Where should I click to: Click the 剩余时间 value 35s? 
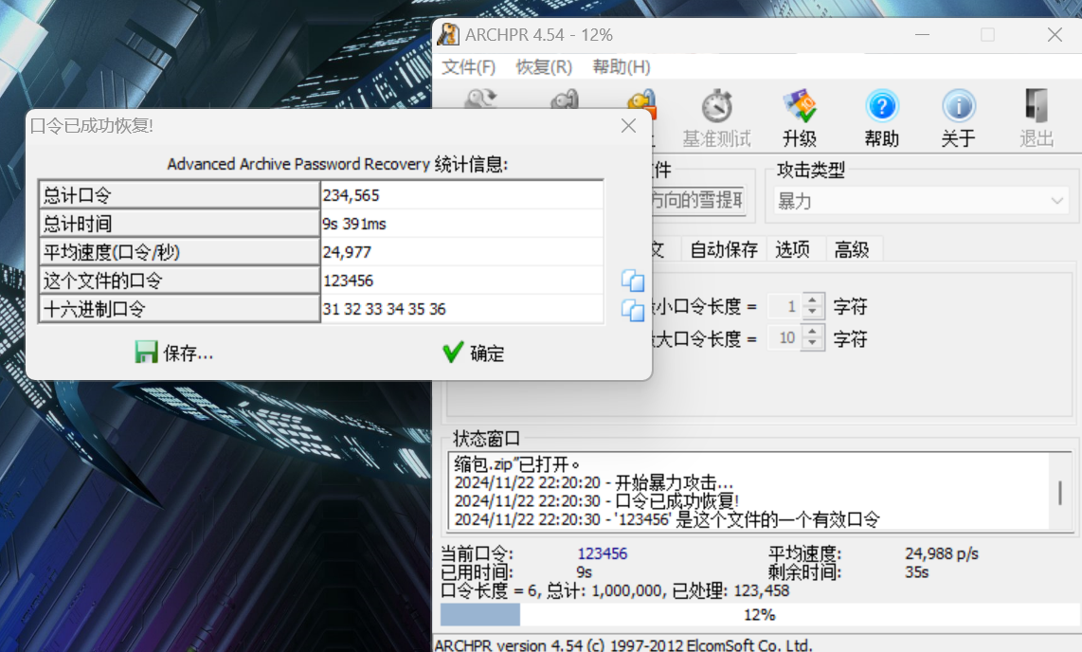tap(917, 572)
